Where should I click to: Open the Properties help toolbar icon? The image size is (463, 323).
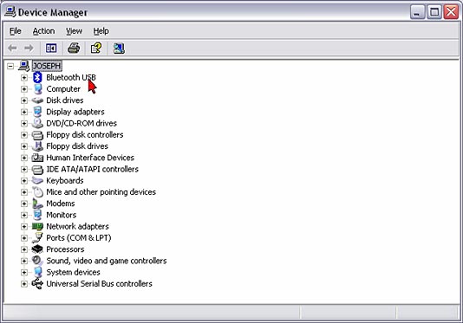[96, 48]
